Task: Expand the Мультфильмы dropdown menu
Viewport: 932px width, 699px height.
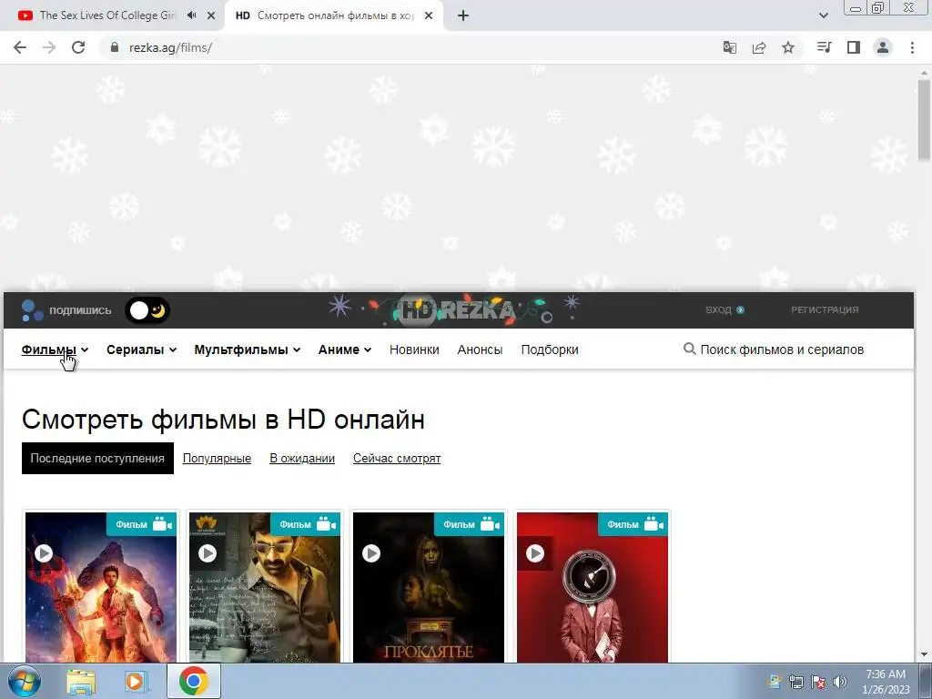Action: pos(248,349)
